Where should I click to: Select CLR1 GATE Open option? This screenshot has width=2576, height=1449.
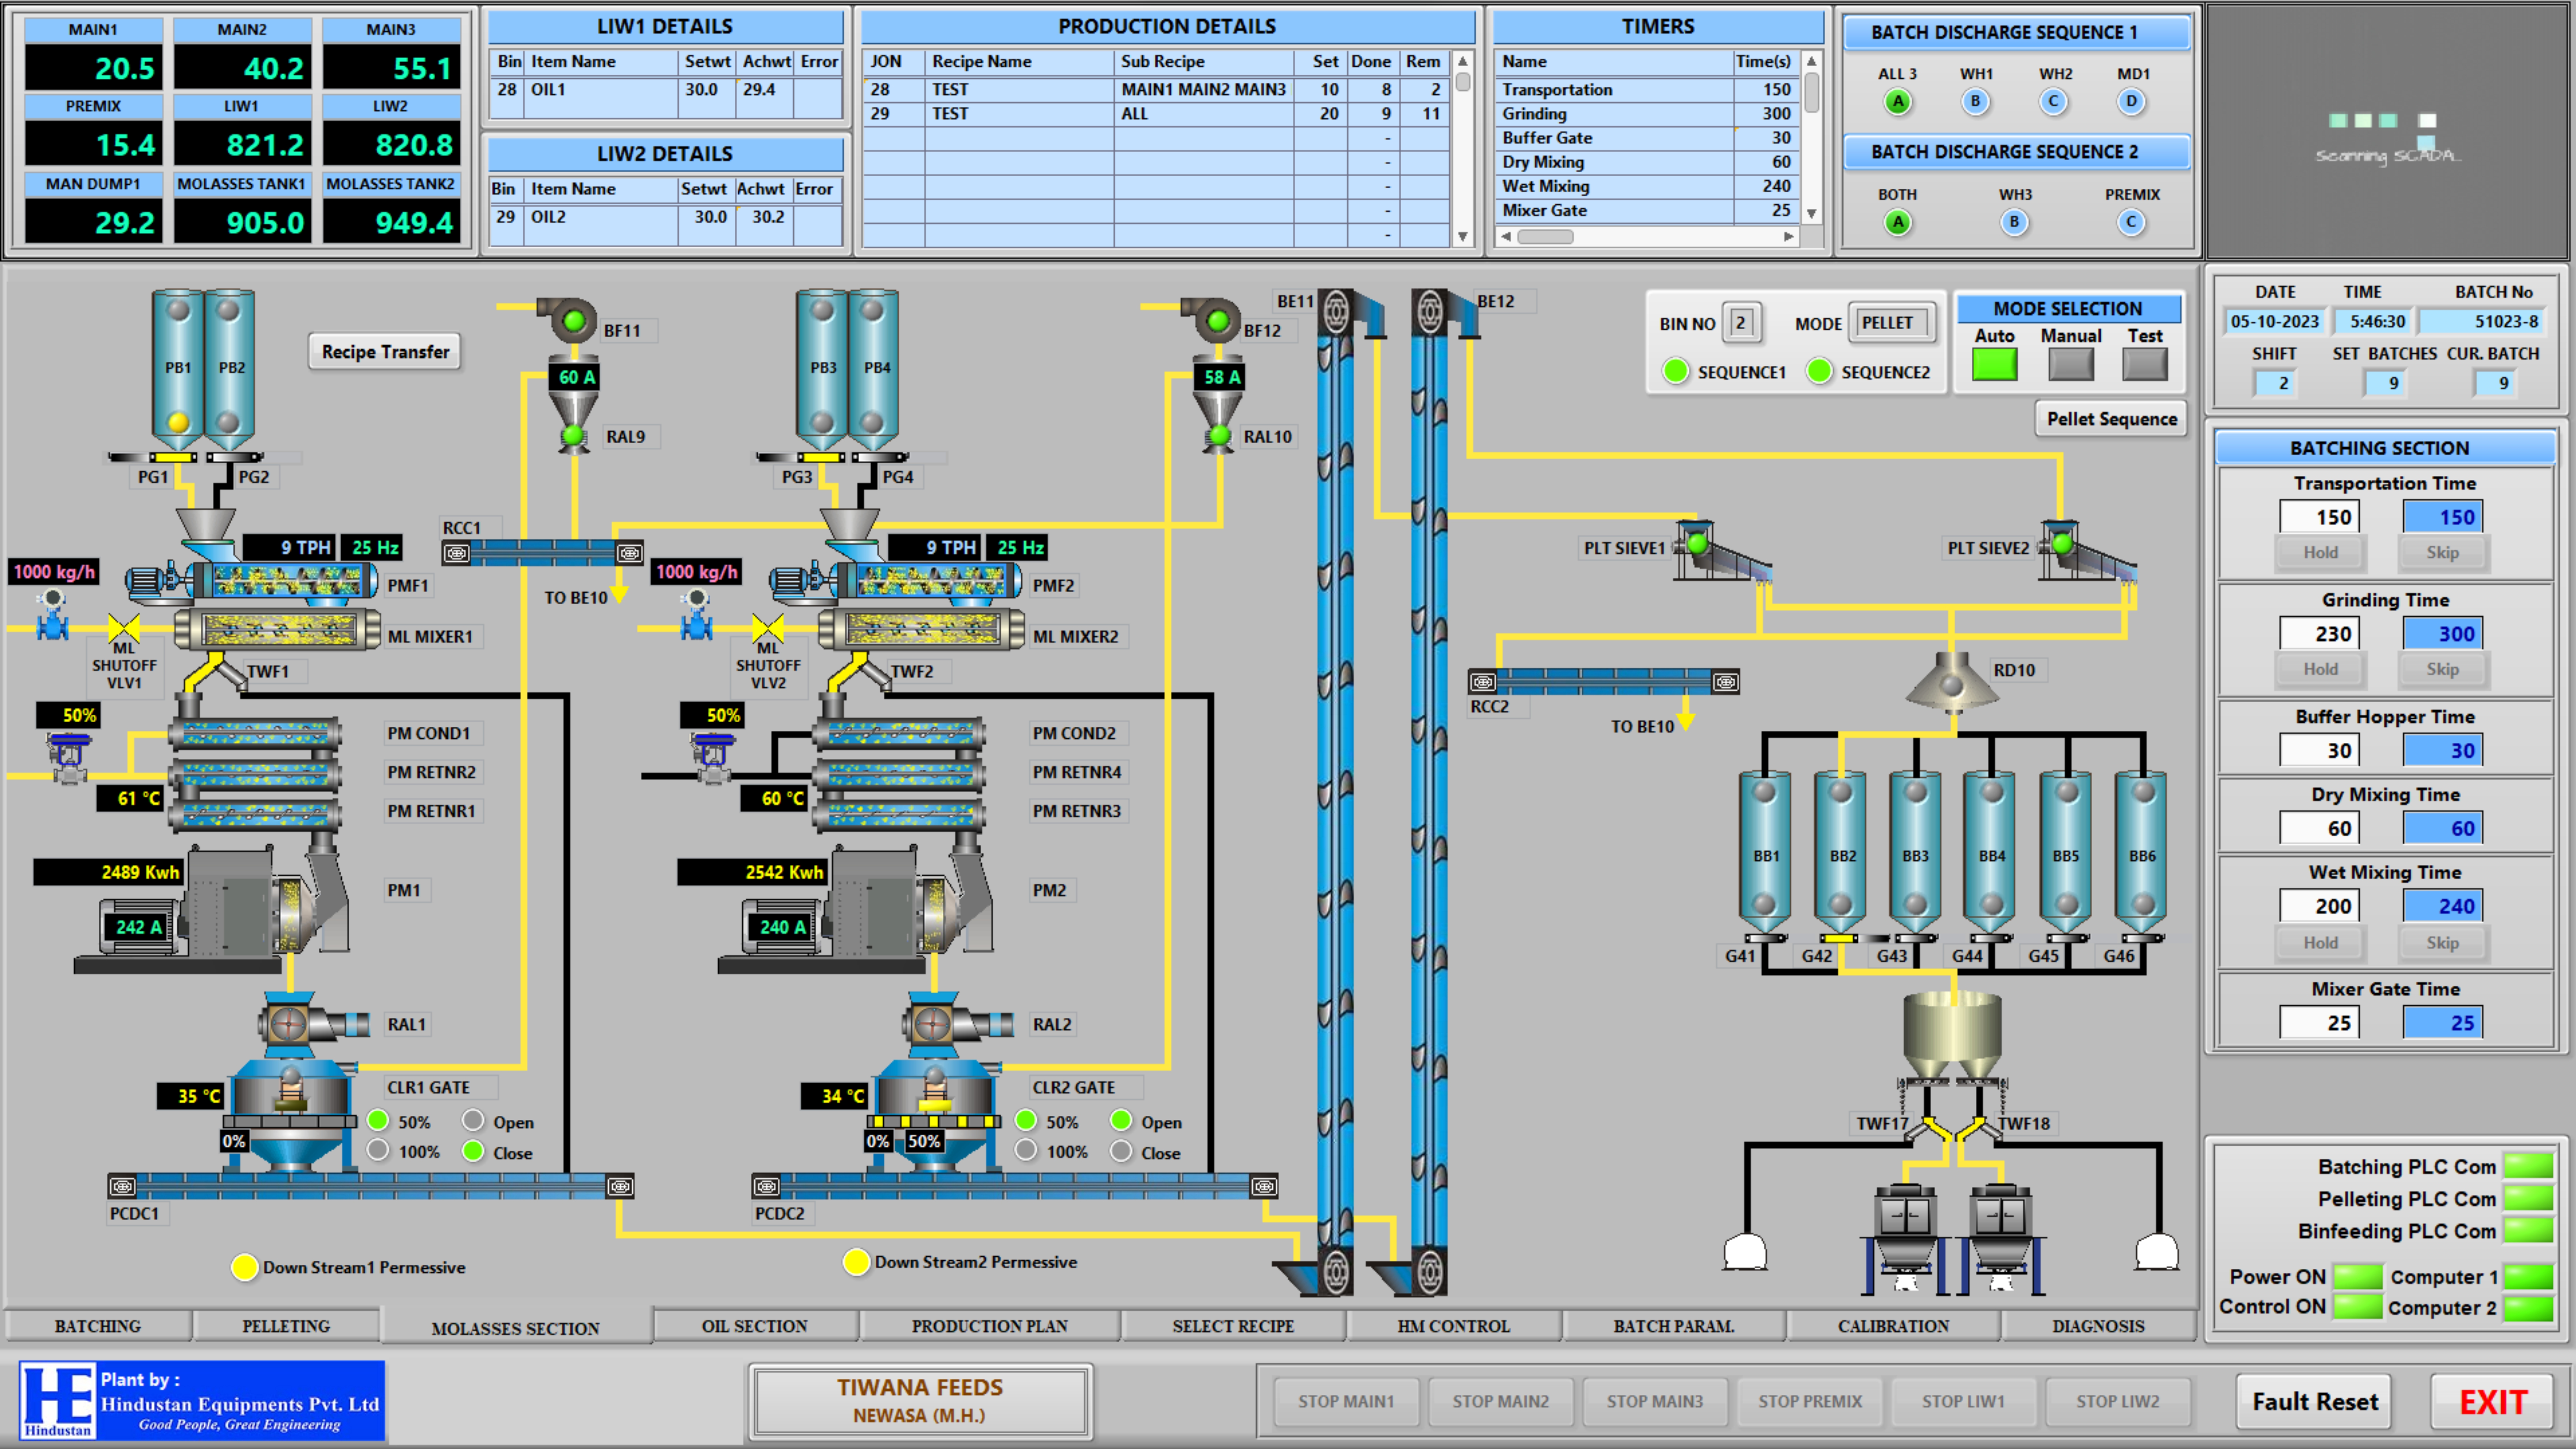click(473, 1120)
